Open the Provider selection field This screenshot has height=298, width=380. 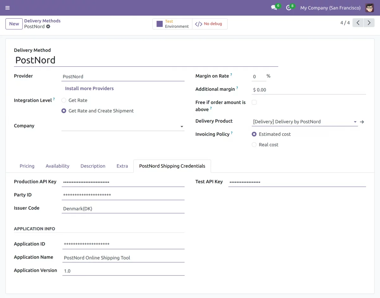[123, 76]
